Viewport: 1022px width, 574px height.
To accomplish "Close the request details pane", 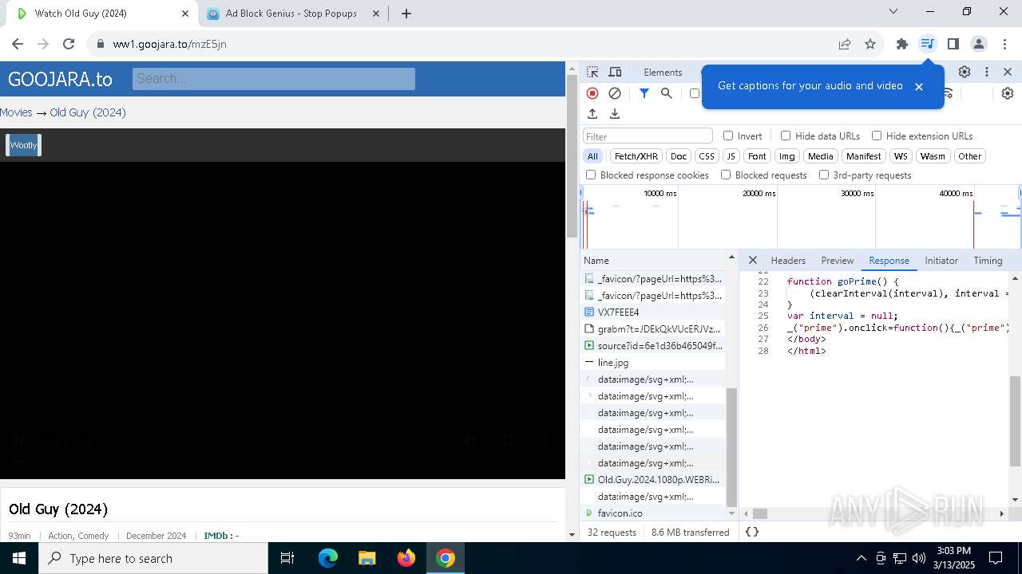I will point(752,260).
